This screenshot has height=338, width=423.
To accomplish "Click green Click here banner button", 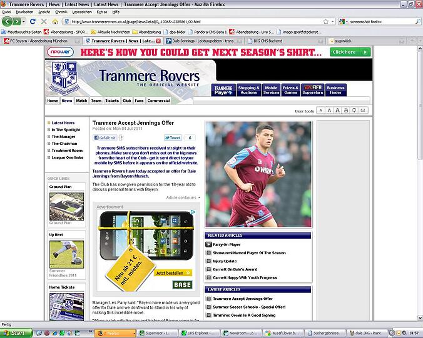I will 350,52.
